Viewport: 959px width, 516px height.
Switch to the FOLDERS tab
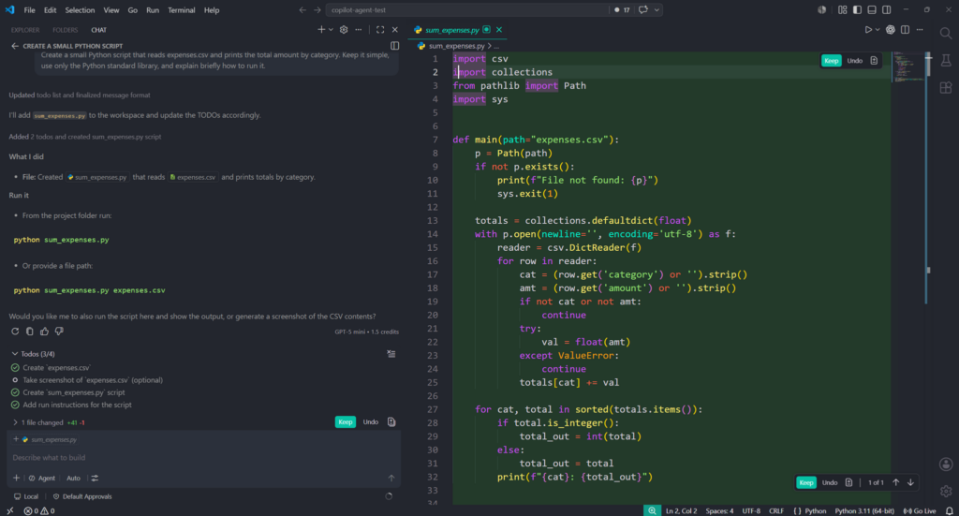point(65,30)
